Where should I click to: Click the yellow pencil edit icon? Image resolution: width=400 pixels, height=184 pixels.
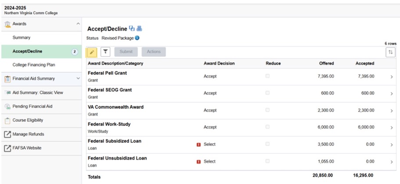click(x=92, y=52)
